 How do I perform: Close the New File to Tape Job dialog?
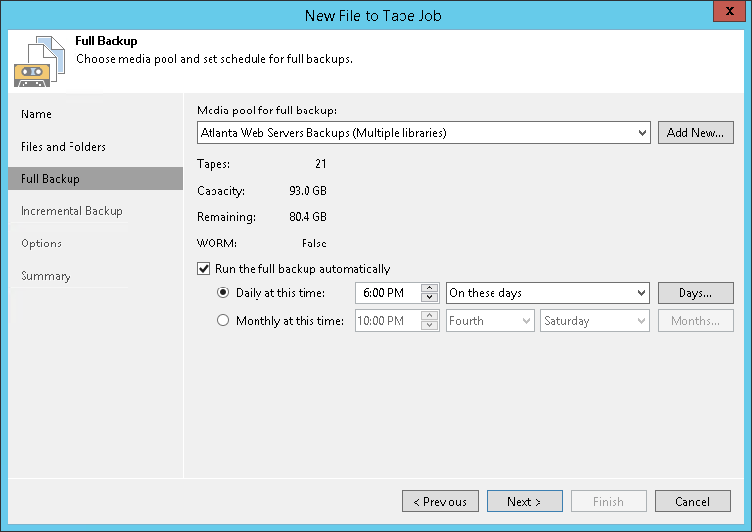[x=725, y=13]
